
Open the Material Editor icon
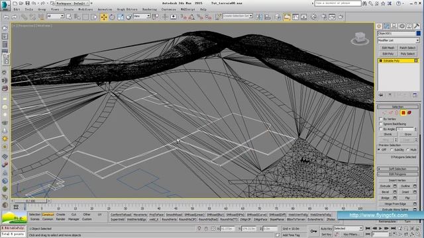point(313,17)
